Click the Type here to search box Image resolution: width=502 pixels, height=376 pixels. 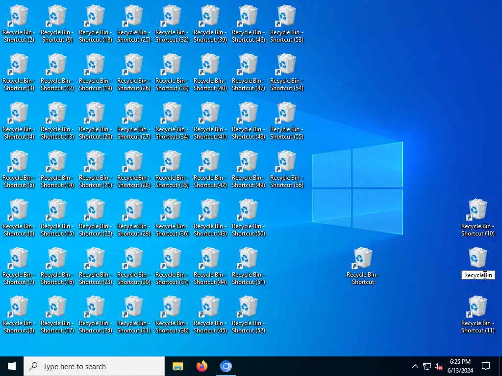(x=94, y=366)
